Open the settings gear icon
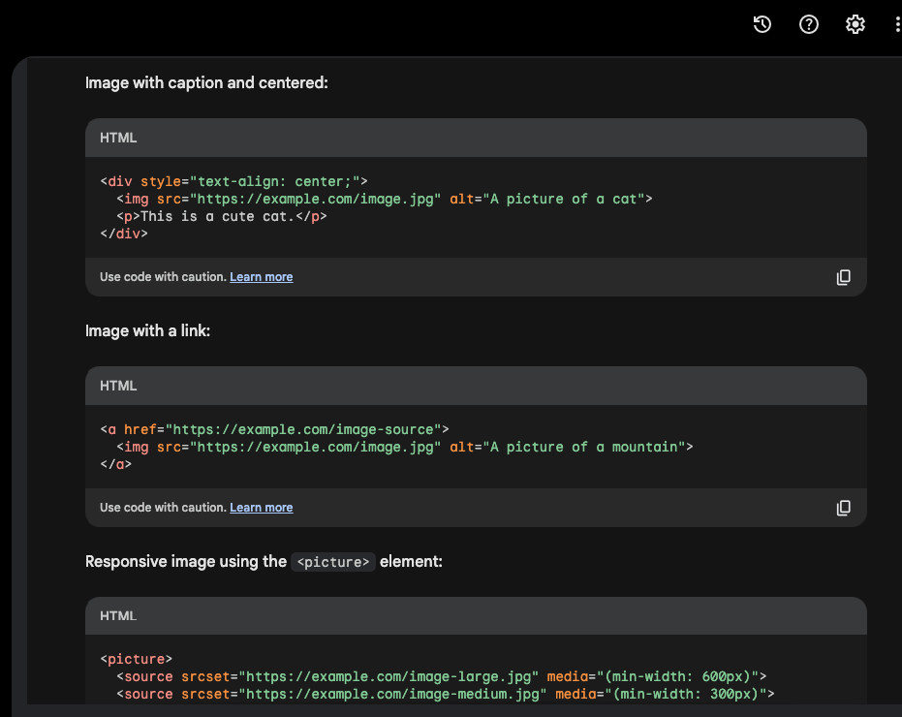Screen dimensions: 902x717 [x=855, y=25]
